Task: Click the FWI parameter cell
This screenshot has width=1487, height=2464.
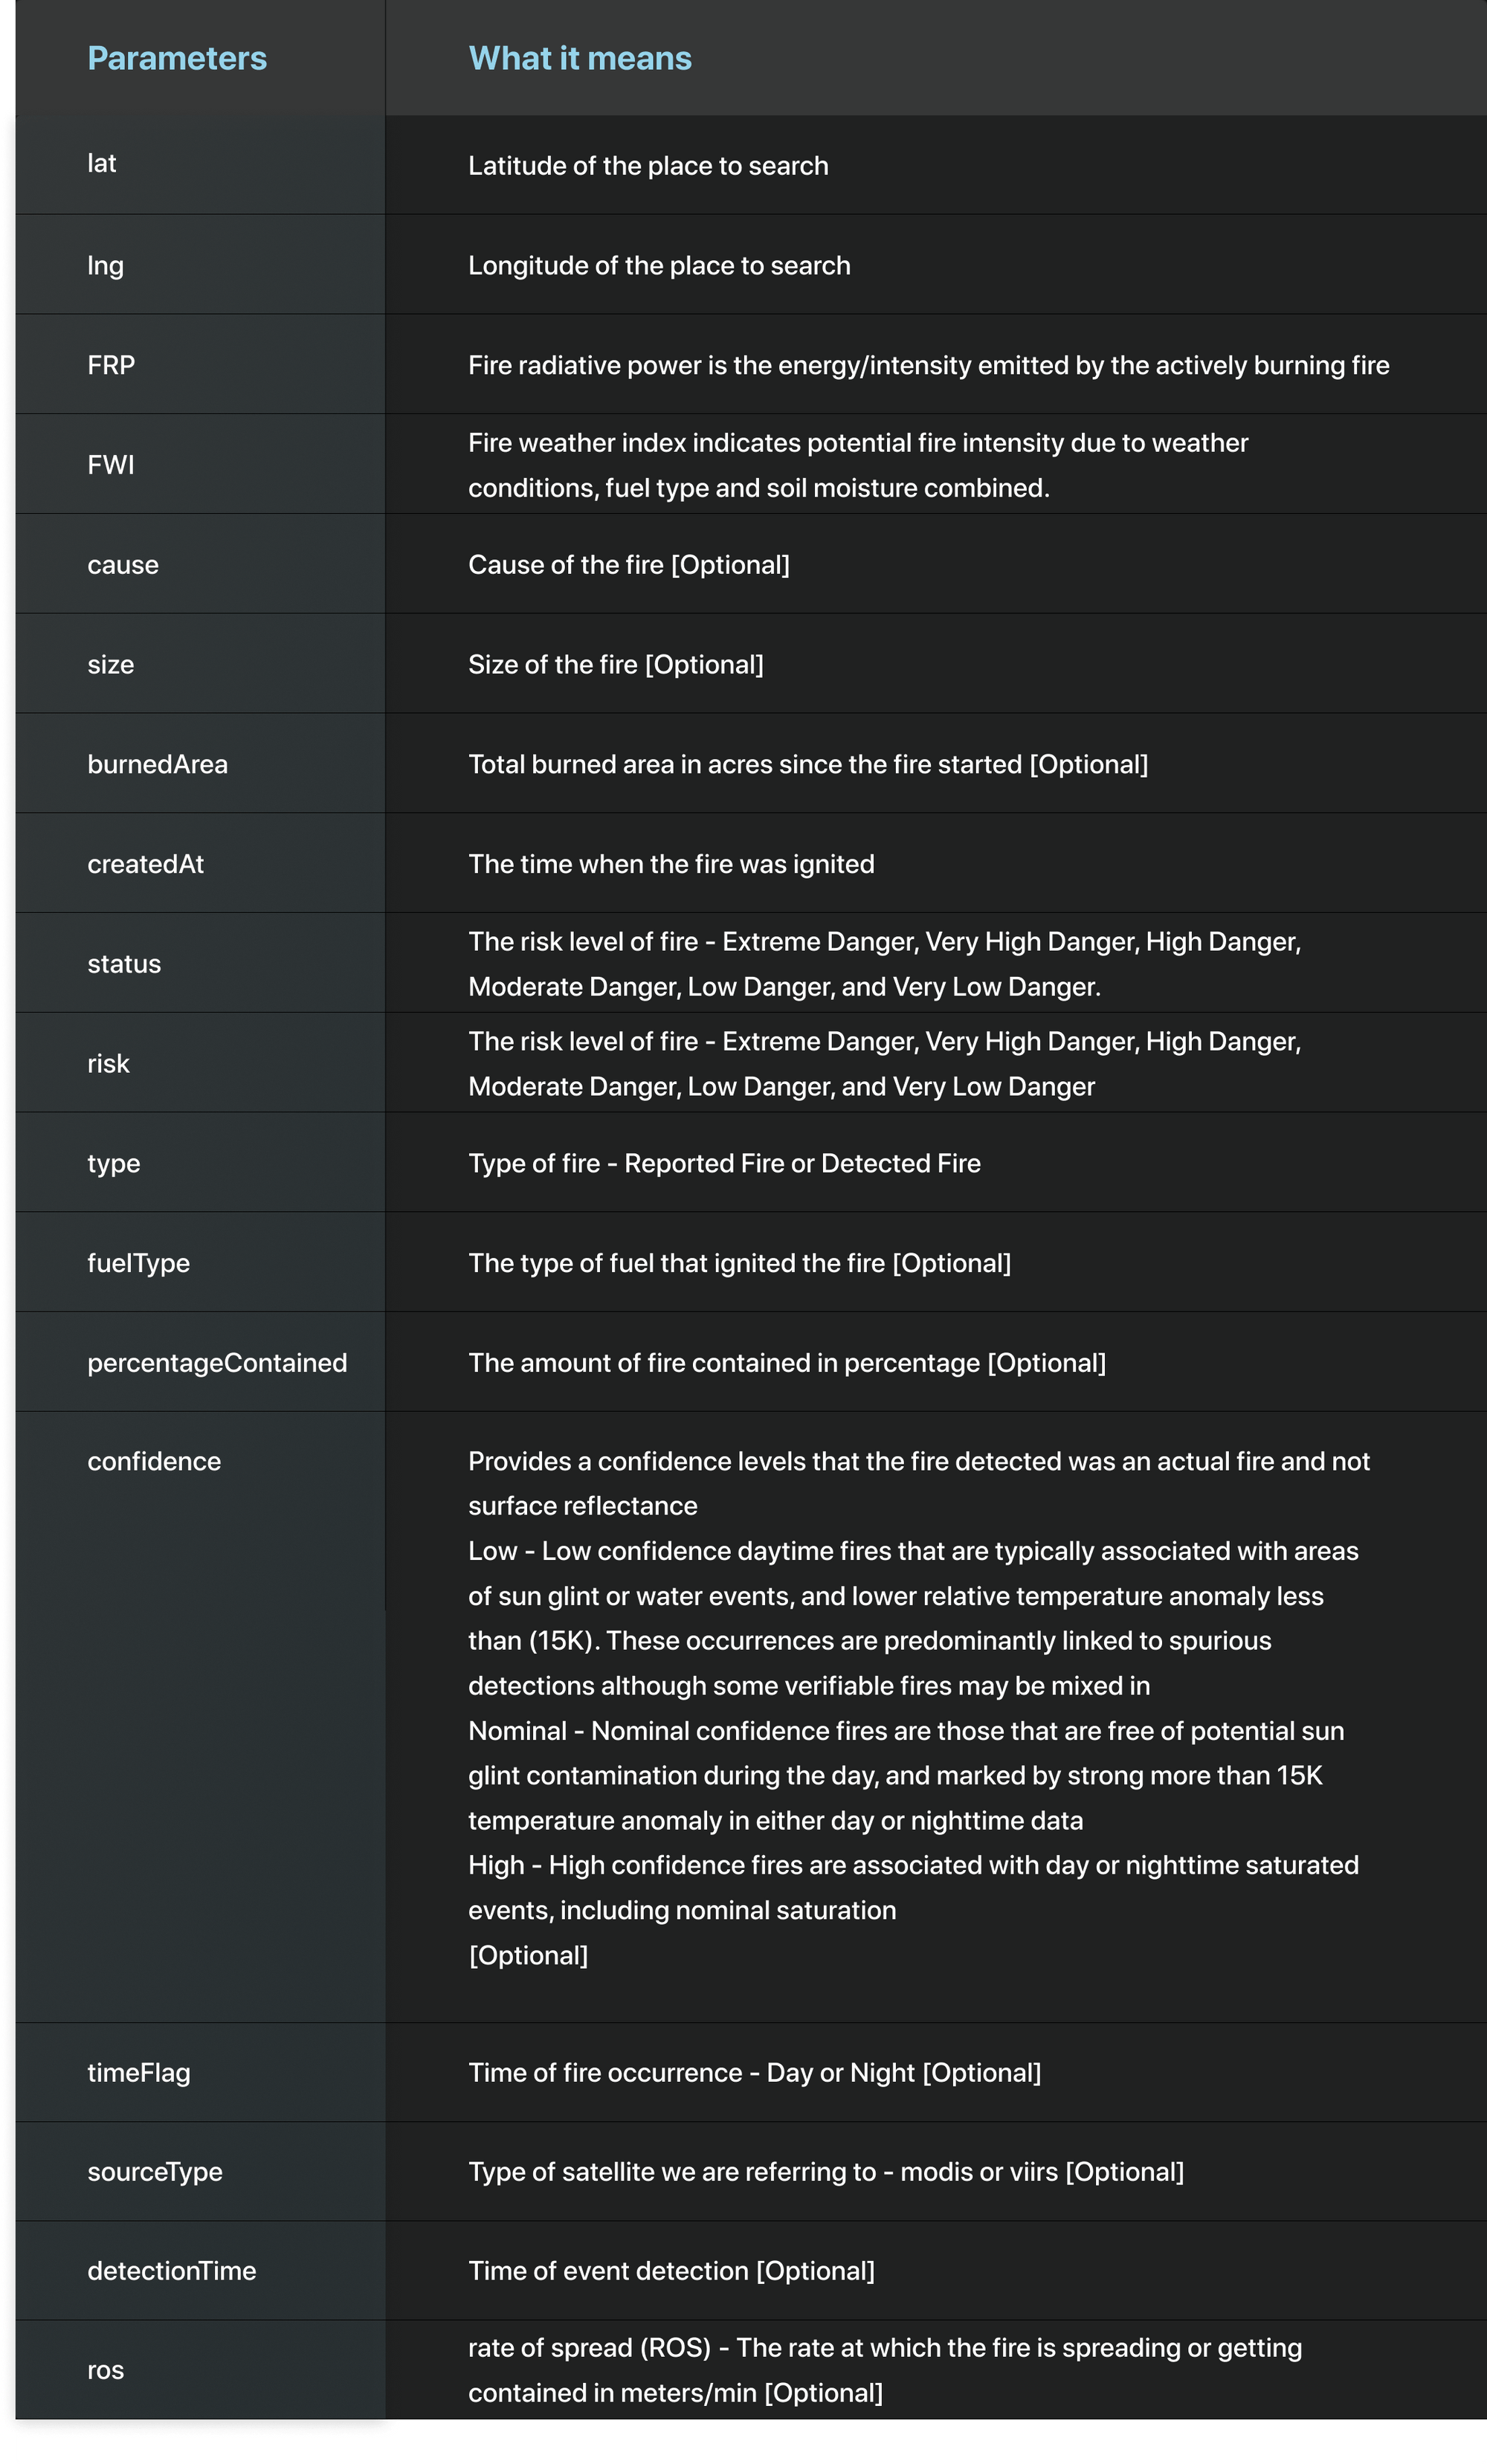Action: coord(111,465)
